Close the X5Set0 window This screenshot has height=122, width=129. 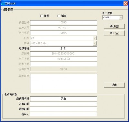125,3
